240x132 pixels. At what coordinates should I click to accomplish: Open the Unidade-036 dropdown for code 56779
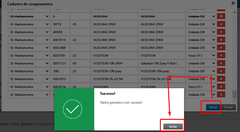(x=201, y=24)
